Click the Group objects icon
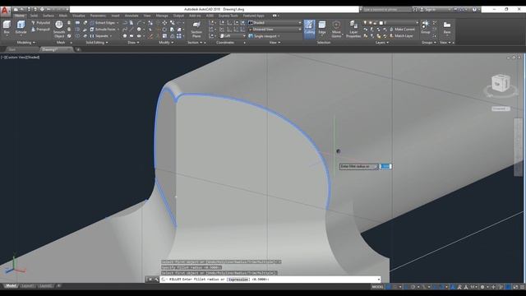 (x=426, y=27)
